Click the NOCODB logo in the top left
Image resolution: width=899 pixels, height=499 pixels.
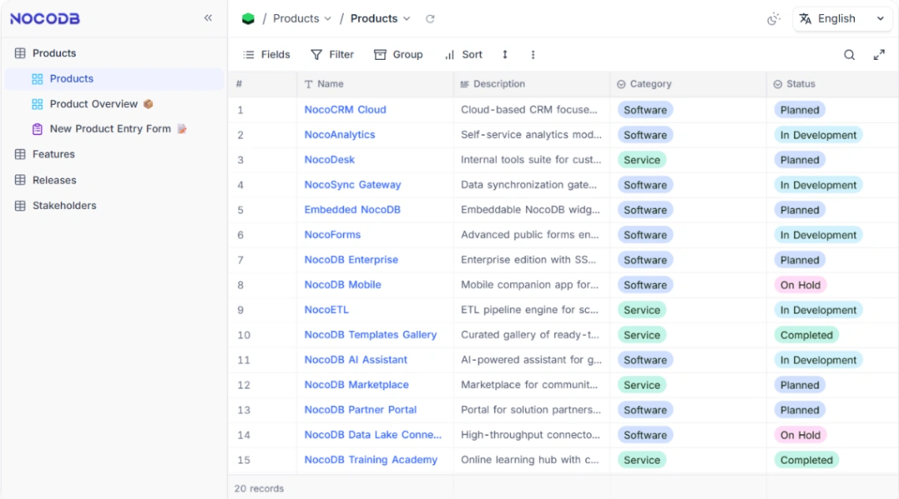point(43,17)
